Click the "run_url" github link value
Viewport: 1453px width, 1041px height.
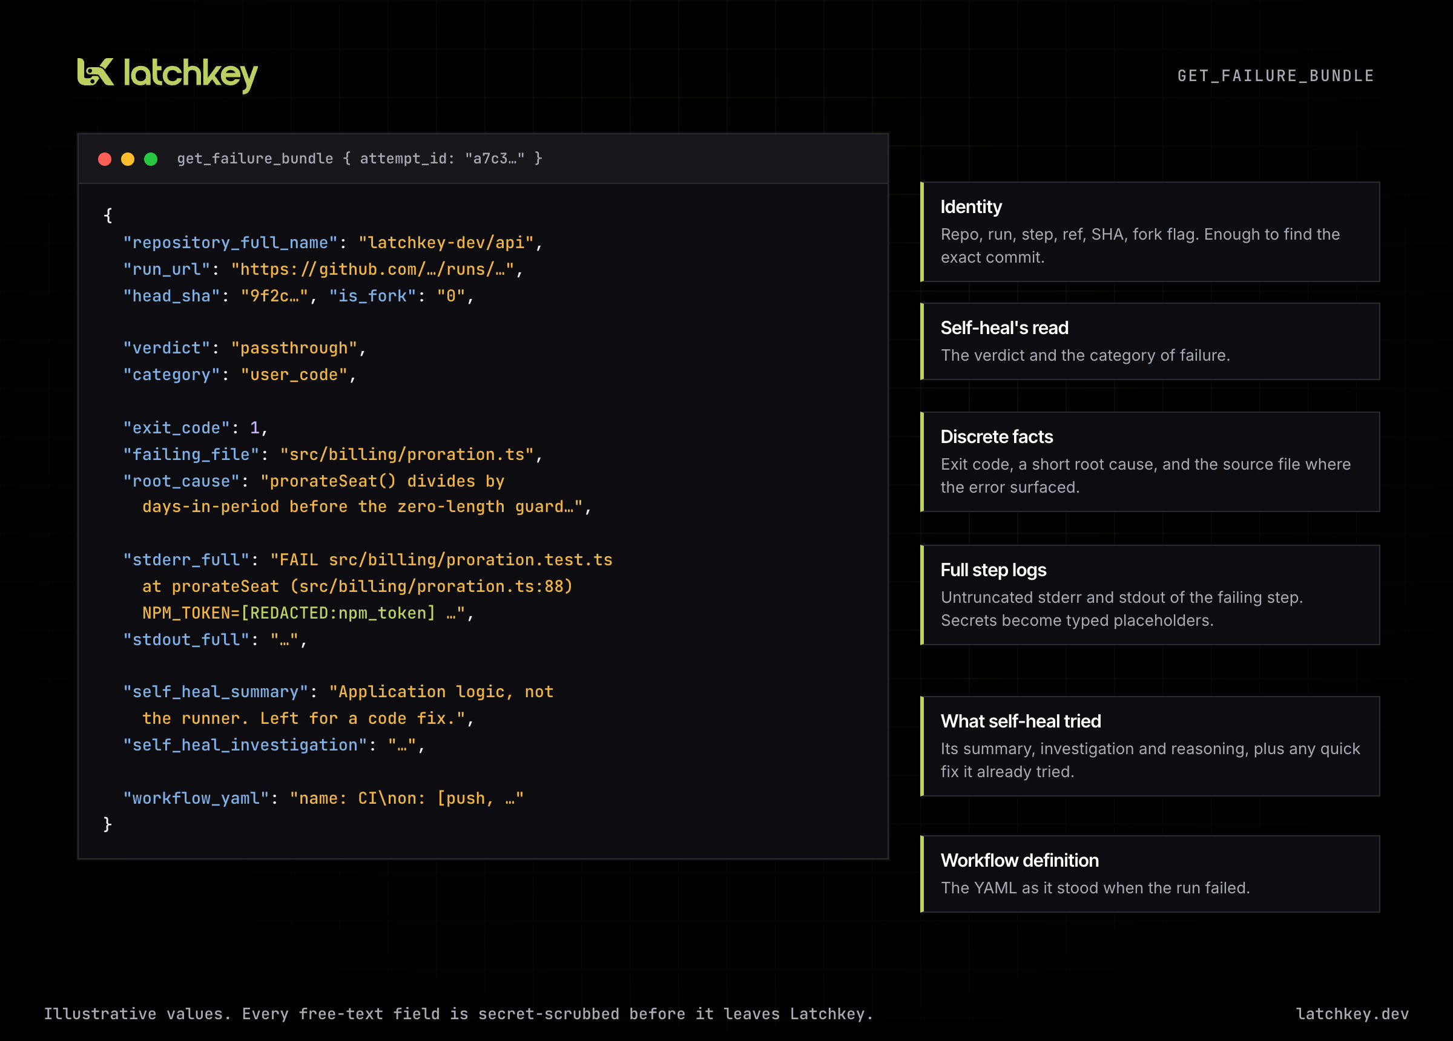tap(372, 270)
